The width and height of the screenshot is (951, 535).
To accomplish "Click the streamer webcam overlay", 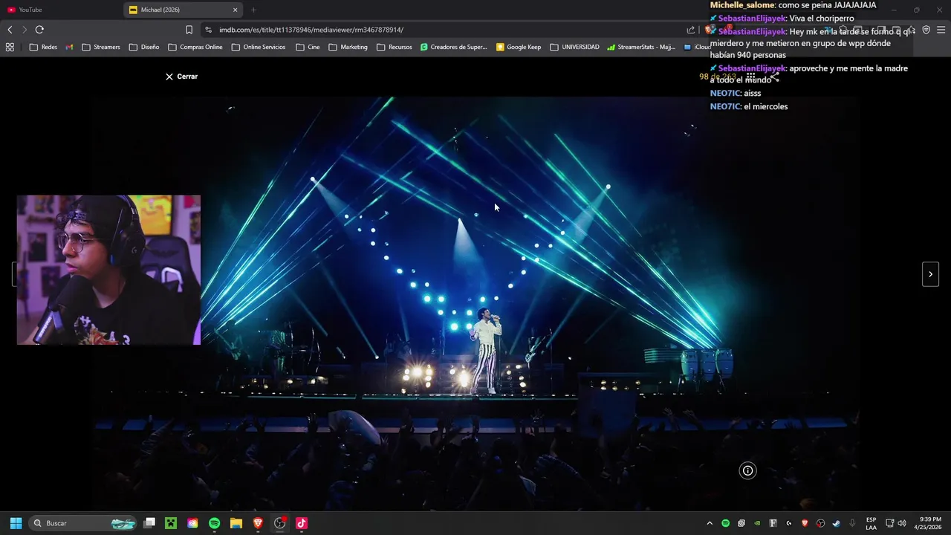I will pyautogui.click(x=108, y=270).
